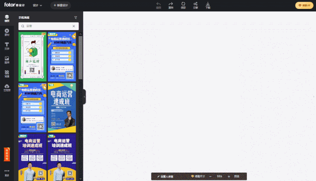Open the template filter funnel icon
The height and width of the screenshot is (181, 316).
pyautogui.click(x=76, y=18)
